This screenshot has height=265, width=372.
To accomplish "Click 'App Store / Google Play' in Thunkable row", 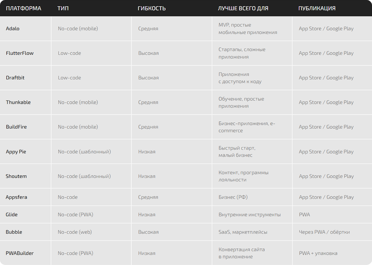I will coord(326,102).
